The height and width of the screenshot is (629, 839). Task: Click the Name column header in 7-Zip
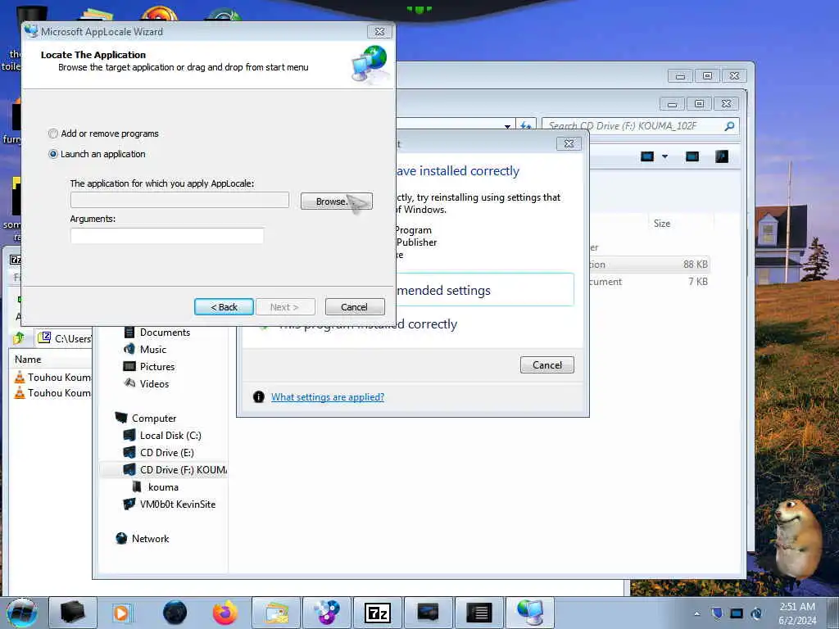click(28, 360)
